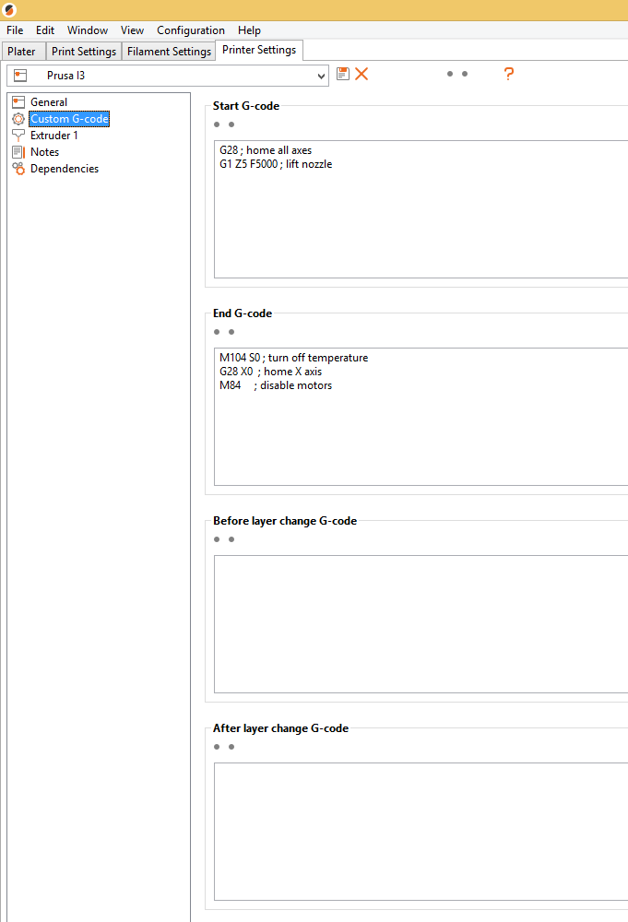The height and width of the screenshot is (922, 628).
Task: Click left dot under End G-code heading
Action: click(x=217, y=332)
